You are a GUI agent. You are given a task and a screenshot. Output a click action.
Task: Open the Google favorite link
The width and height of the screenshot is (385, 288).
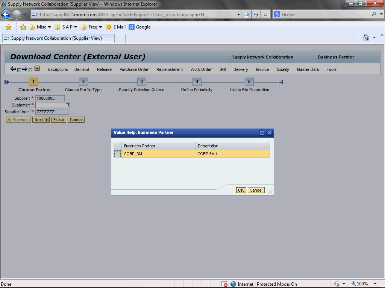pos(140,27)
